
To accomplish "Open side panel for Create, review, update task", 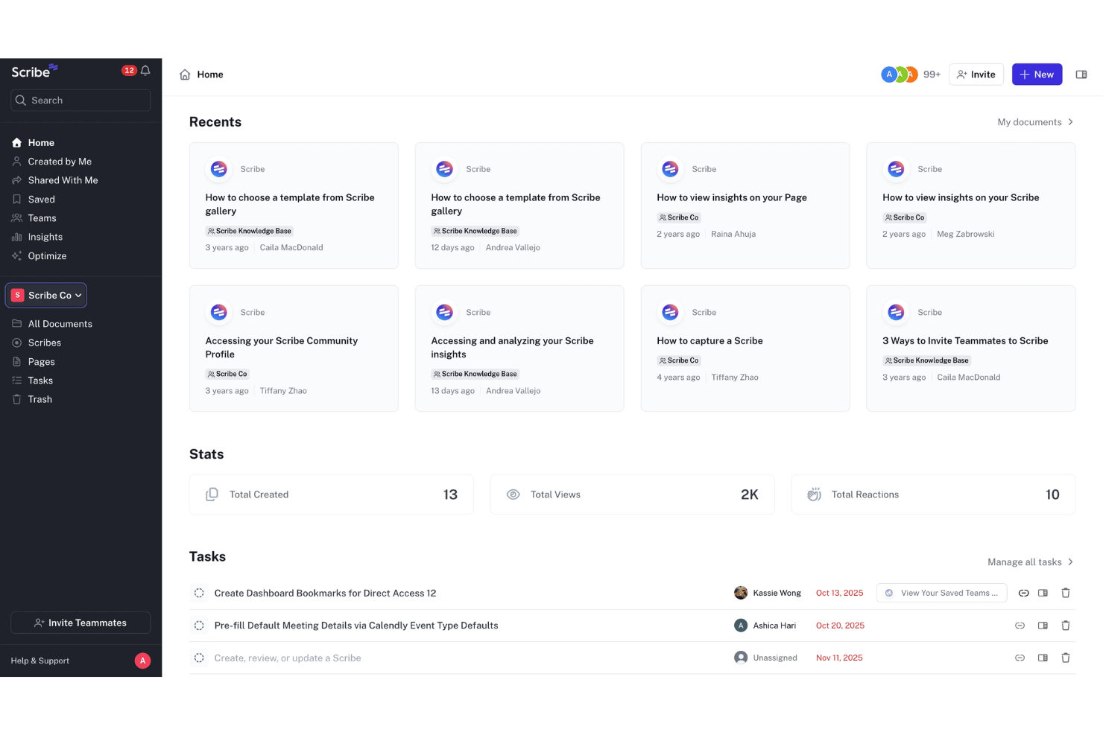I will (x=1043, y=658).
